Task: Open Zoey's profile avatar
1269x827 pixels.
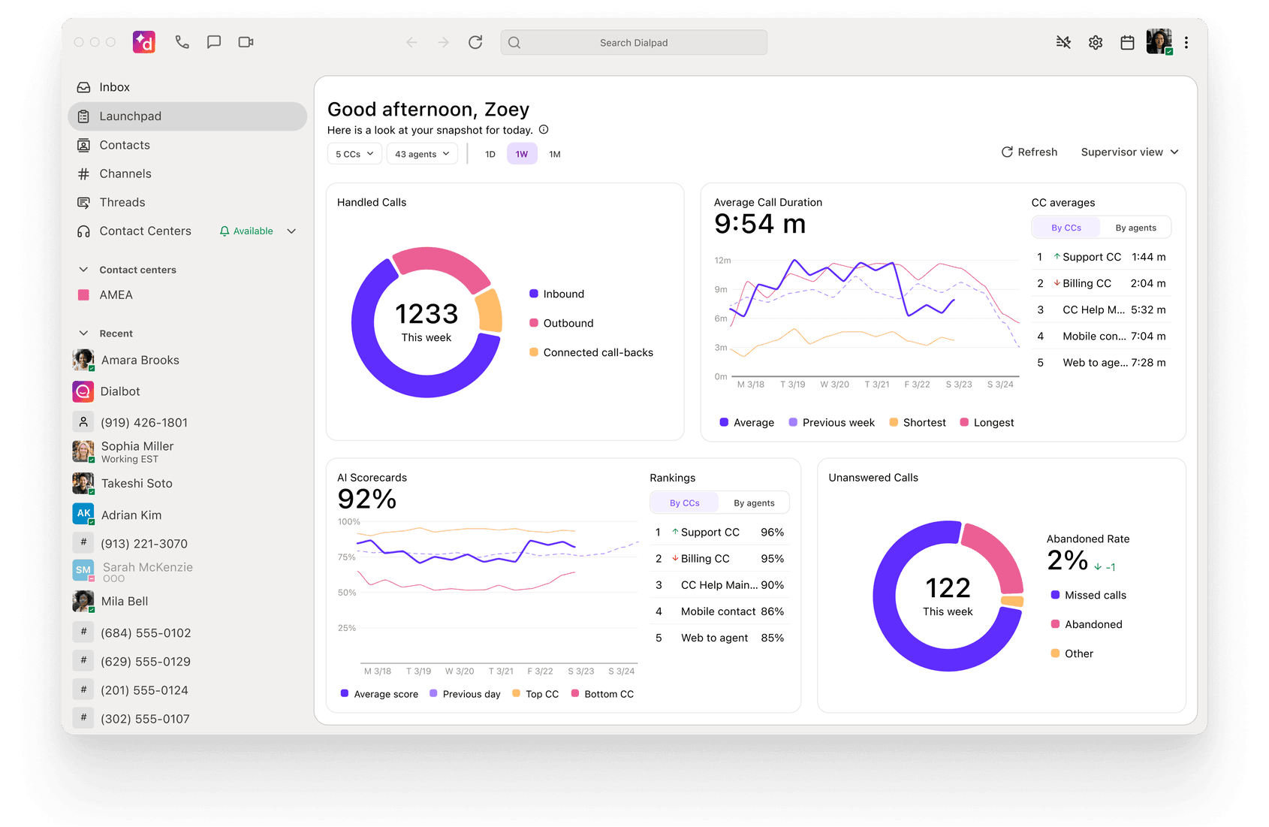Action: (x=1159, y=42)
